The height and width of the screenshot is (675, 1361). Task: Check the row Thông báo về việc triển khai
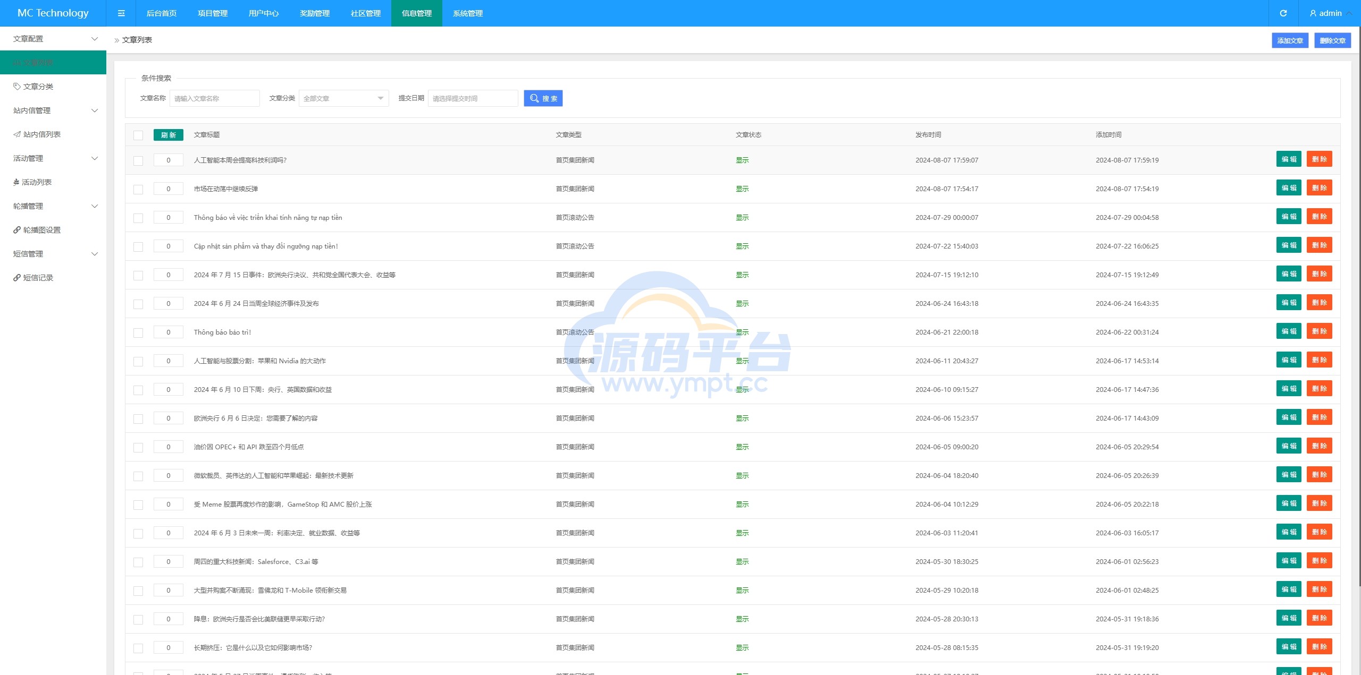pyautogui.click(x=138, y=218)
